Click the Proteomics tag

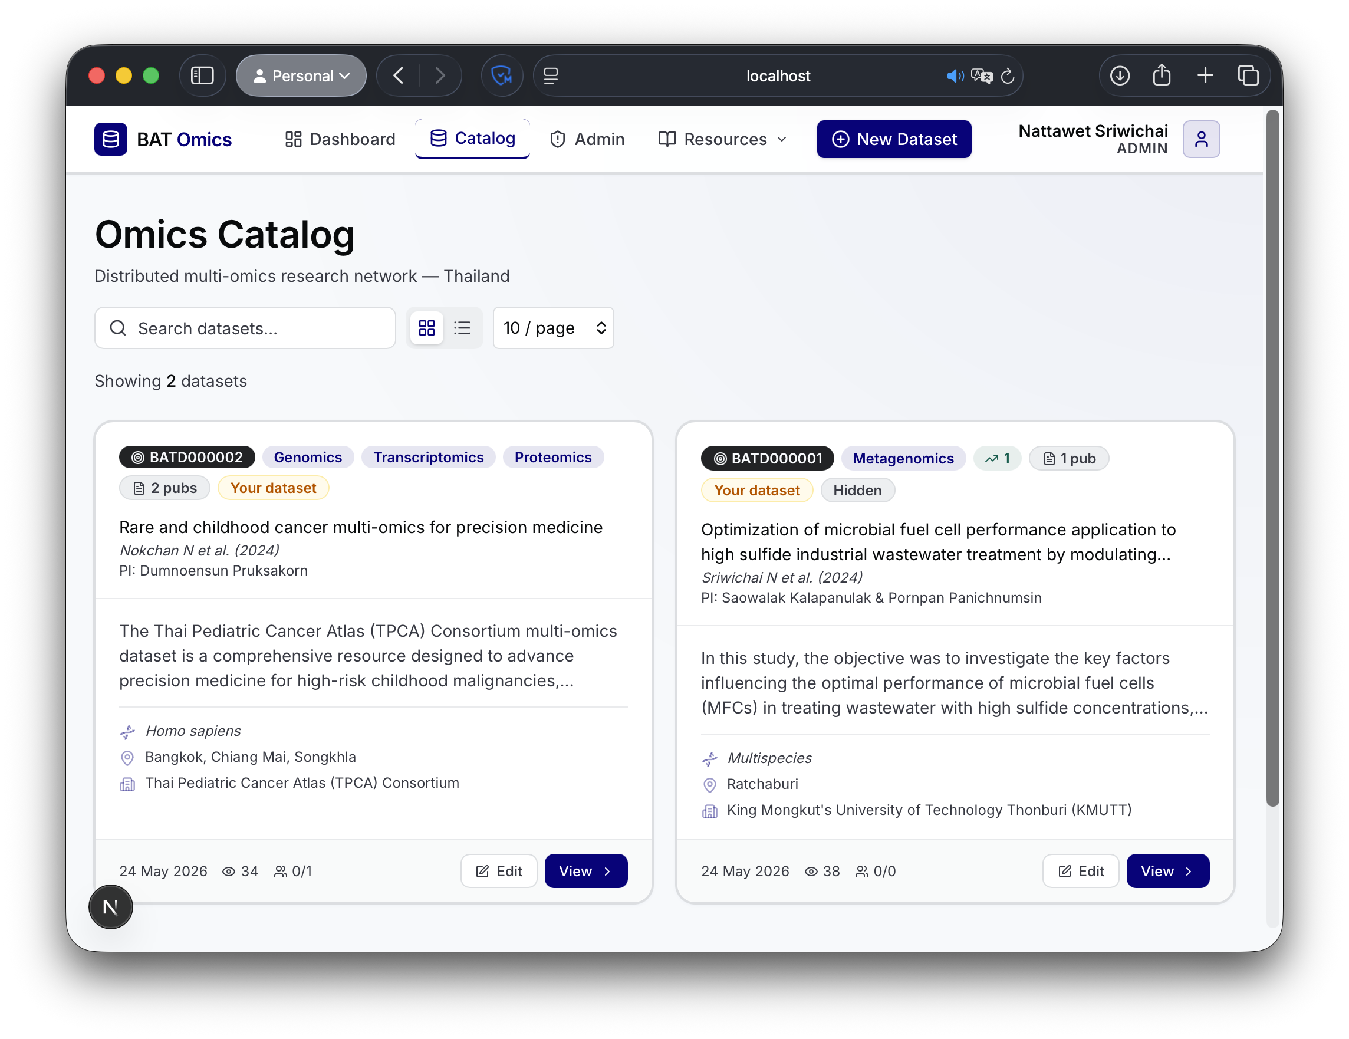553,457
